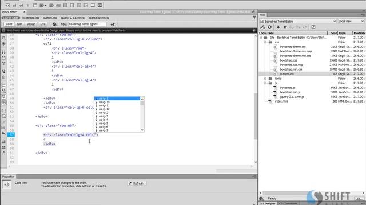Click Collapse Full Tag in coding toolbar
The width and height of the screenshot is (366, 205).
click(x=3, y=52)
